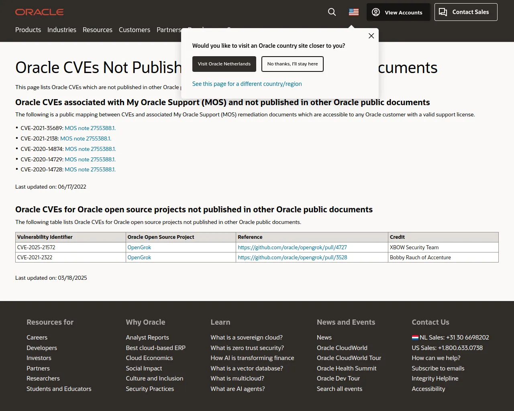Open the Industries menu
514x411 pixels.
(62, 30)
